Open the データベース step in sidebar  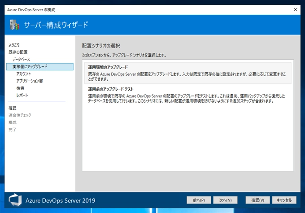click(x=21, y=59)
